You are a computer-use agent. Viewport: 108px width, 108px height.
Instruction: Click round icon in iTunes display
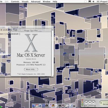point(101,103)
